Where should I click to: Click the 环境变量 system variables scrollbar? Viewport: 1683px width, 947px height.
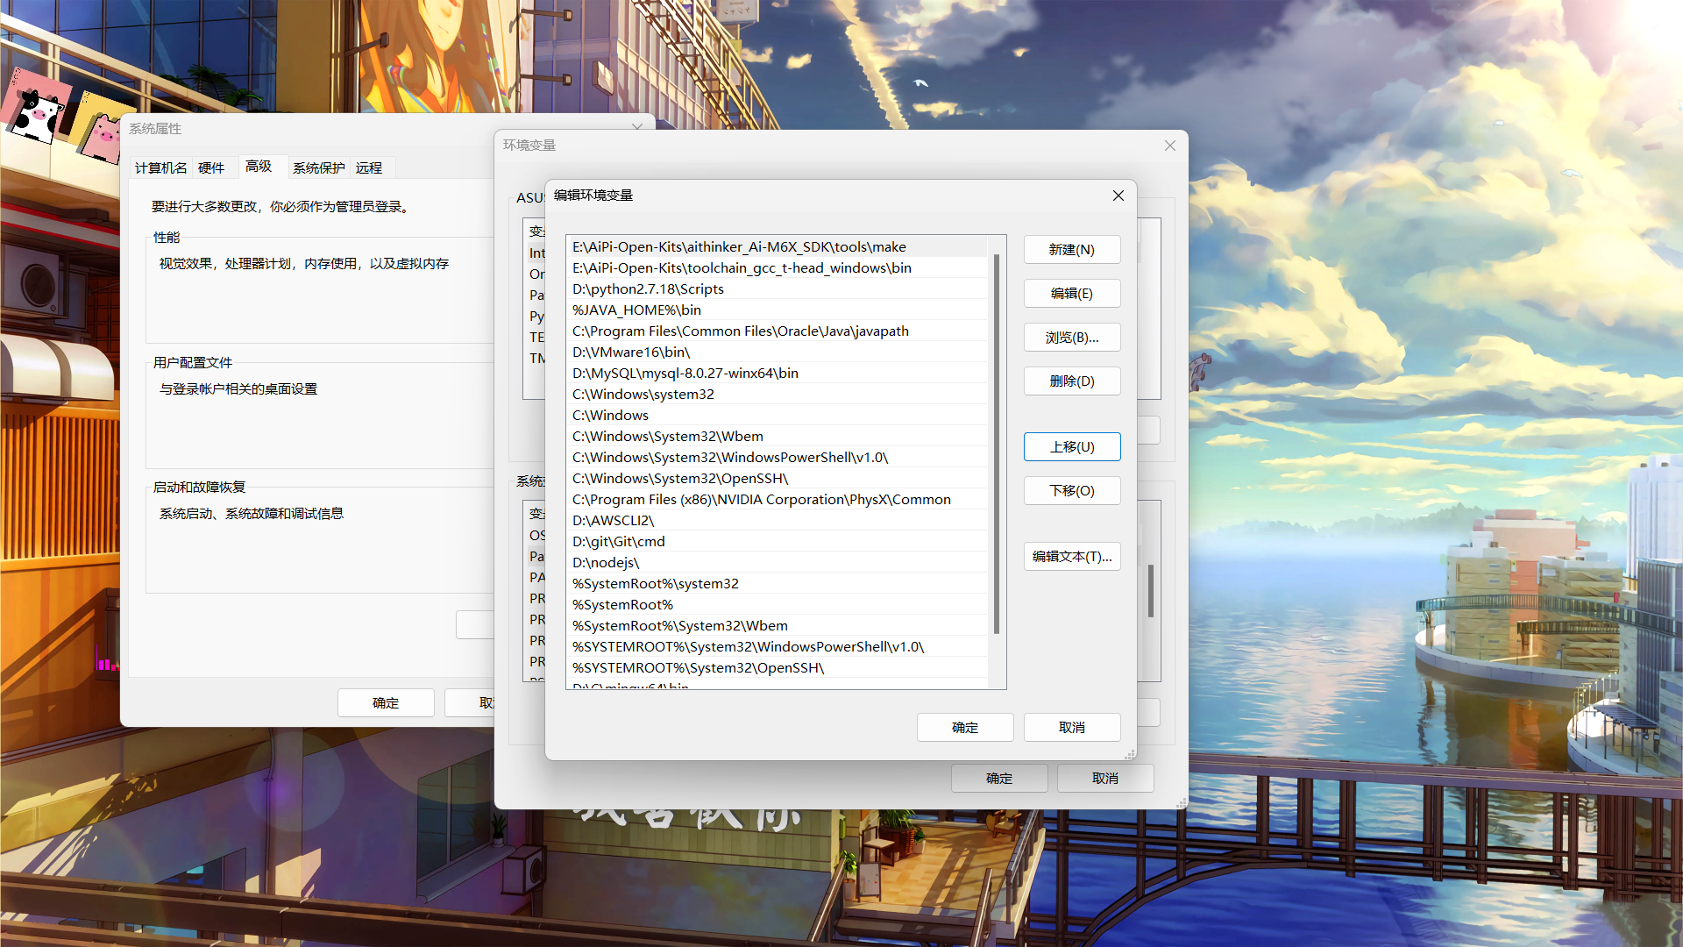pos(1151,591)
